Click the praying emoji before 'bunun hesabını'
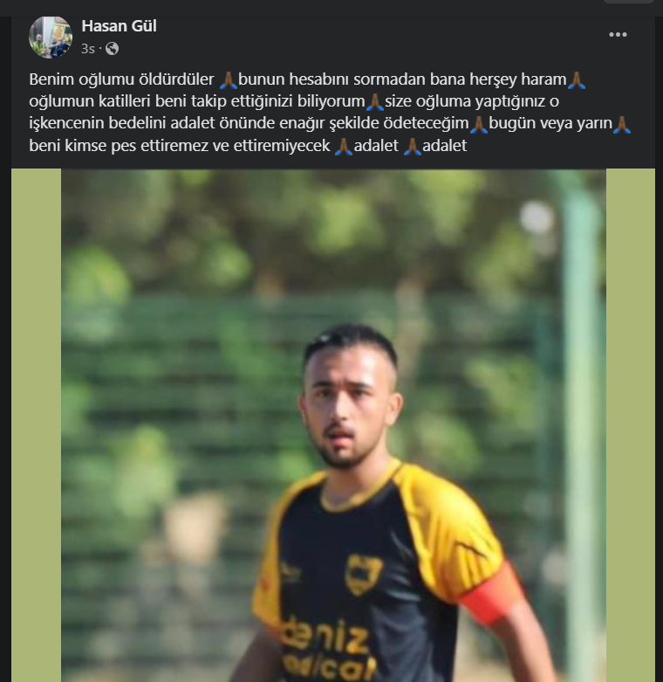663x682 pixels. coord(228,80)
